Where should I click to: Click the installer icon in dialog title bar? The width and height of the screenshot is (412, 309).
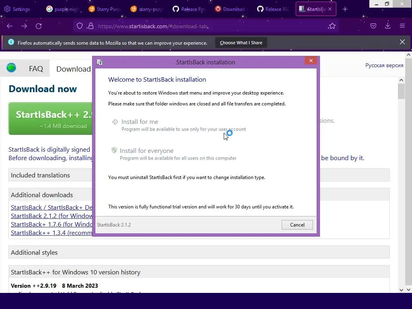(x=100, y=62)
